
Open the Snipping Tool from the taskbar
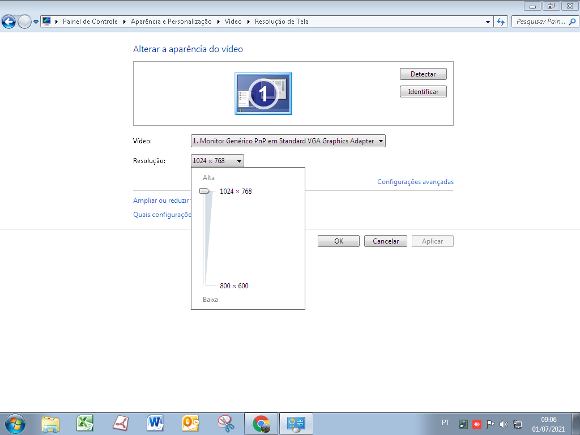pyautogui.click(x=225, y=424)
